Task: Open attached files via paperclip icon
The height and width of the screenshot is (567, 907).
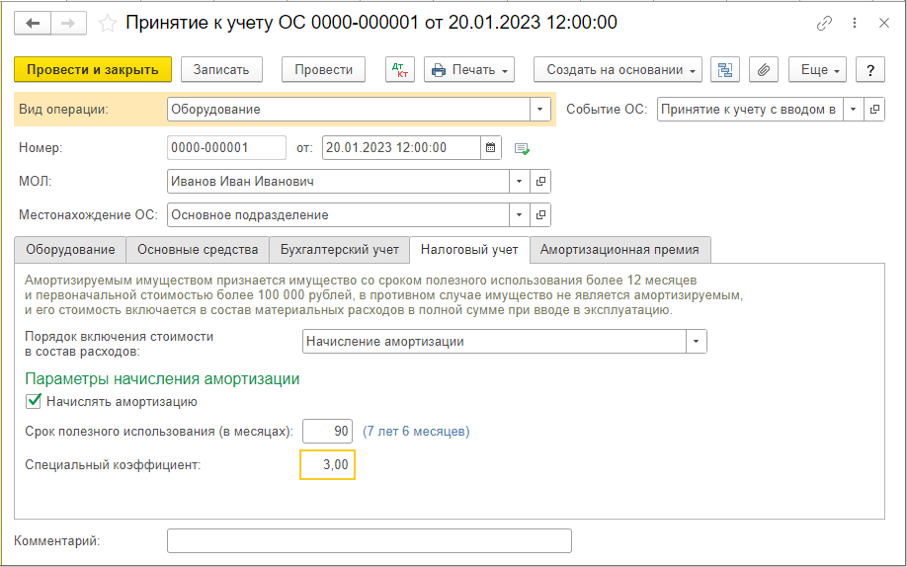Action: tap(763, 69)
